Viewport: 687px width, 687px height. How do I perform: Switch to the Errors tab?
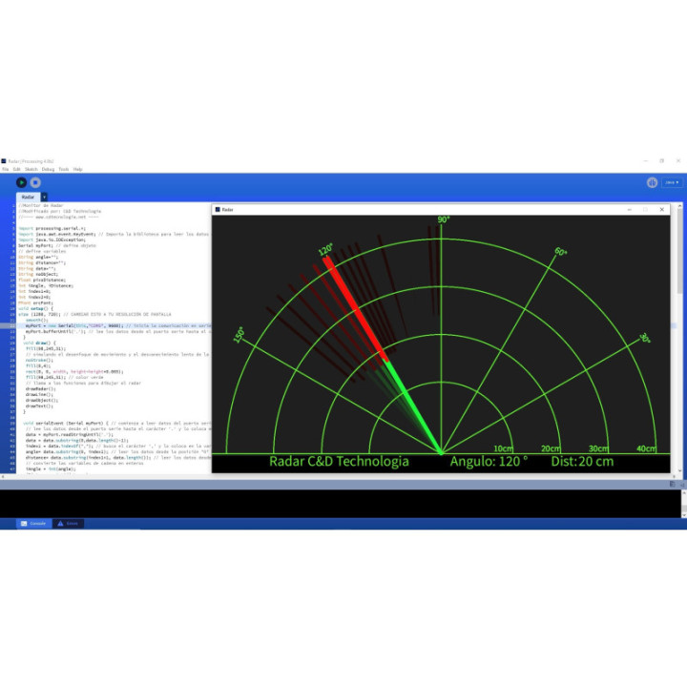tap(69, 524)
